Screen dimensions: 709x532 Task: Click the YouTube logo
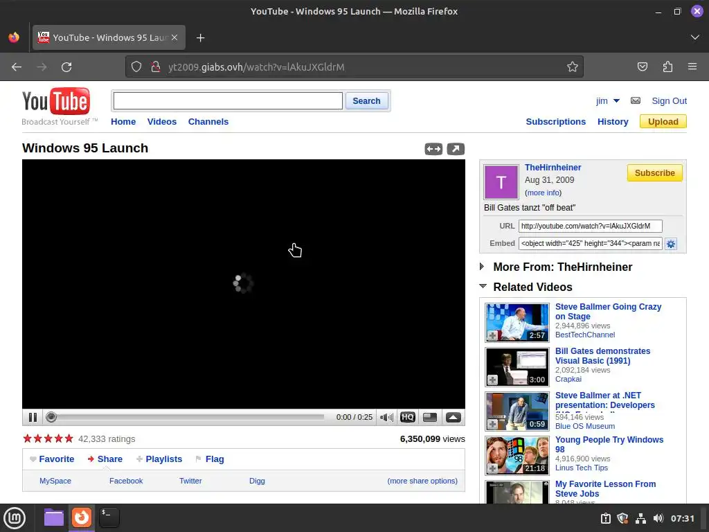tap(56, 101)
